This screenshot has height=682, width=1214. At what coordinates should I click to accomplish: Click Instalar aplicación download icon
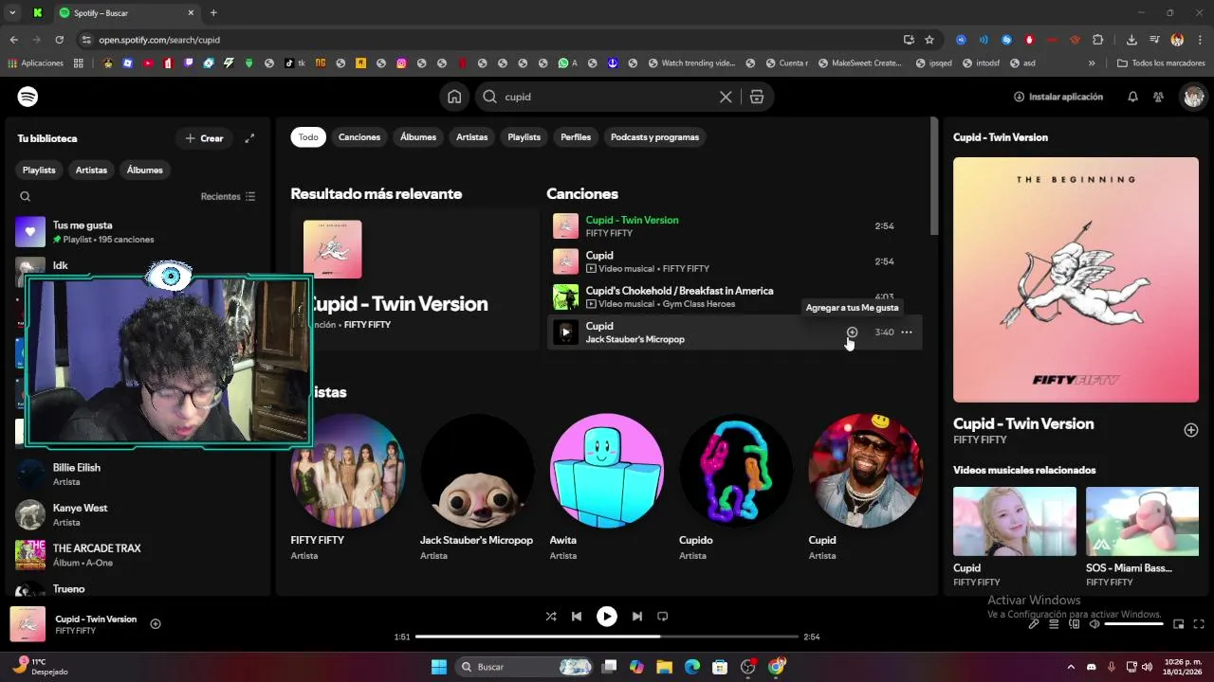(x=1019, y=97)
